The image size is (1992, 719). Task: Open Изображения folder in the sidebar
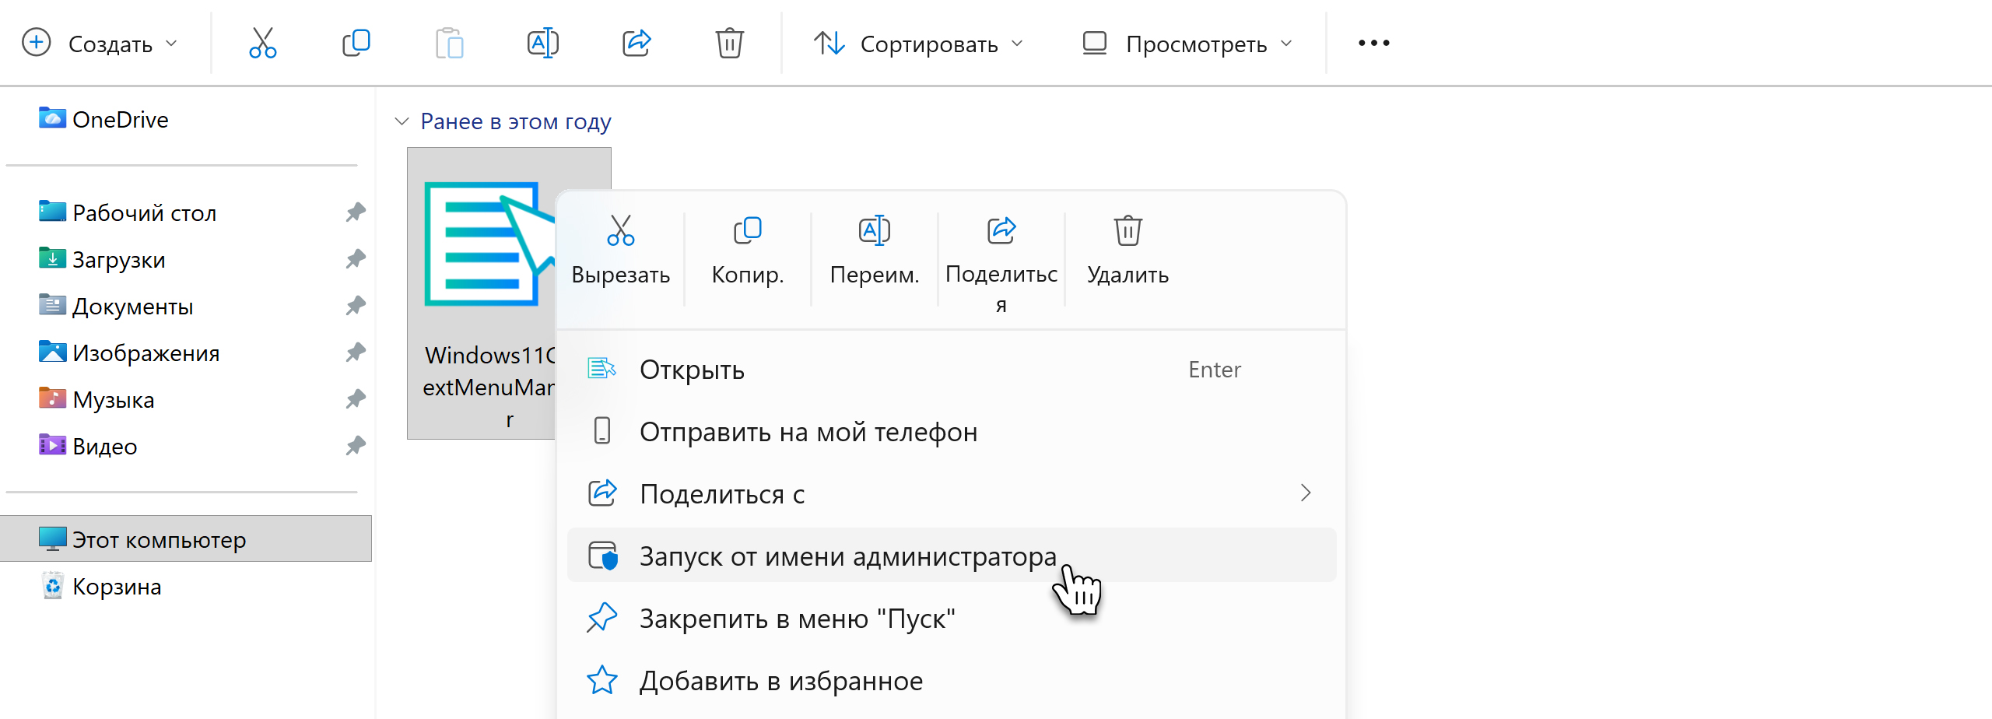pyautogui.click(x=129, y=352)
